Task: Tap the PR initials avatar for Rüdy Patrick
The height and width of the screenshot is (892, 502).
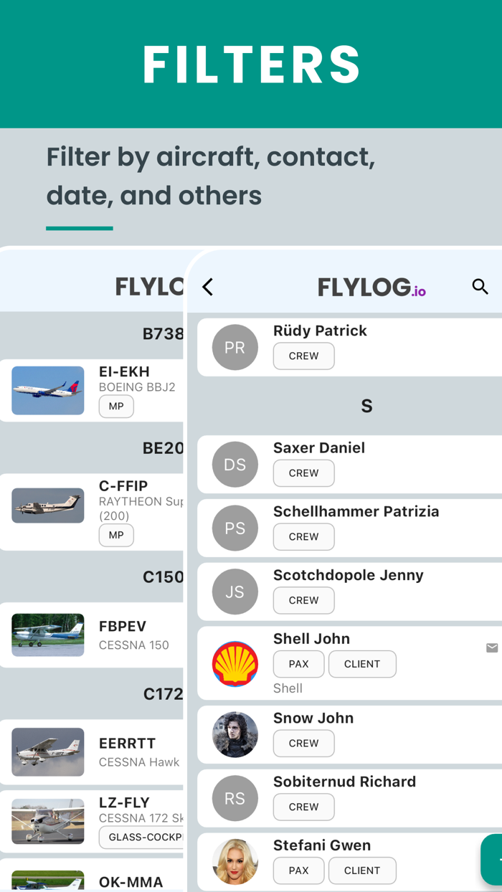Action: point(235,347)
